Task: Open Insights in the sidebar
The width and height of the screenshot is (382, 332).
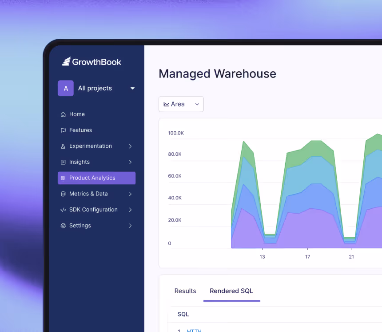Action: (x=80, y=162)
